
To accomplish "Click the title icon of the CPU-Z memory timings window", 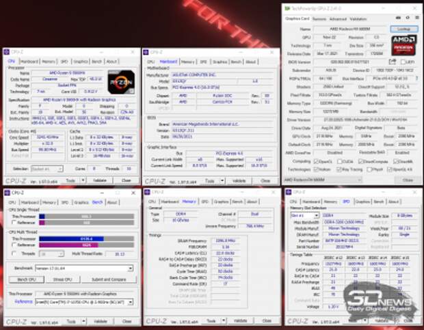I will pyautogui.click(x=147, y=192).
